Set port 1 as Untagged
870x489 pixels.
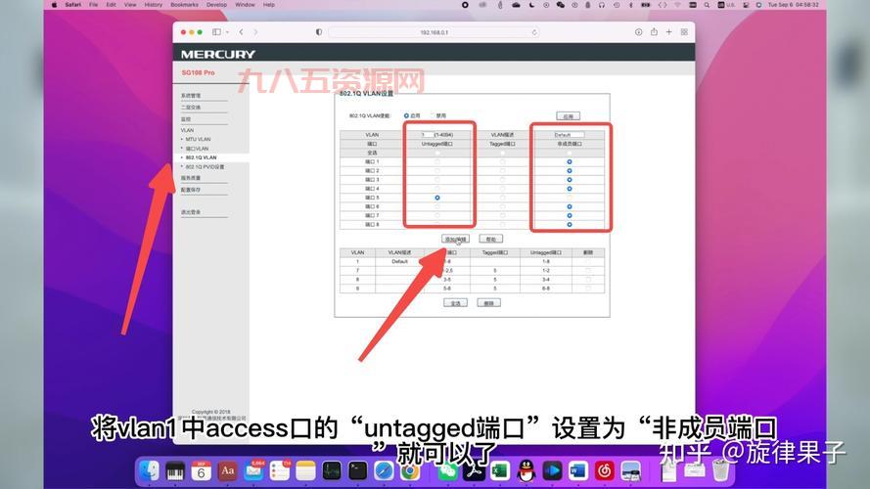point(437,162)
